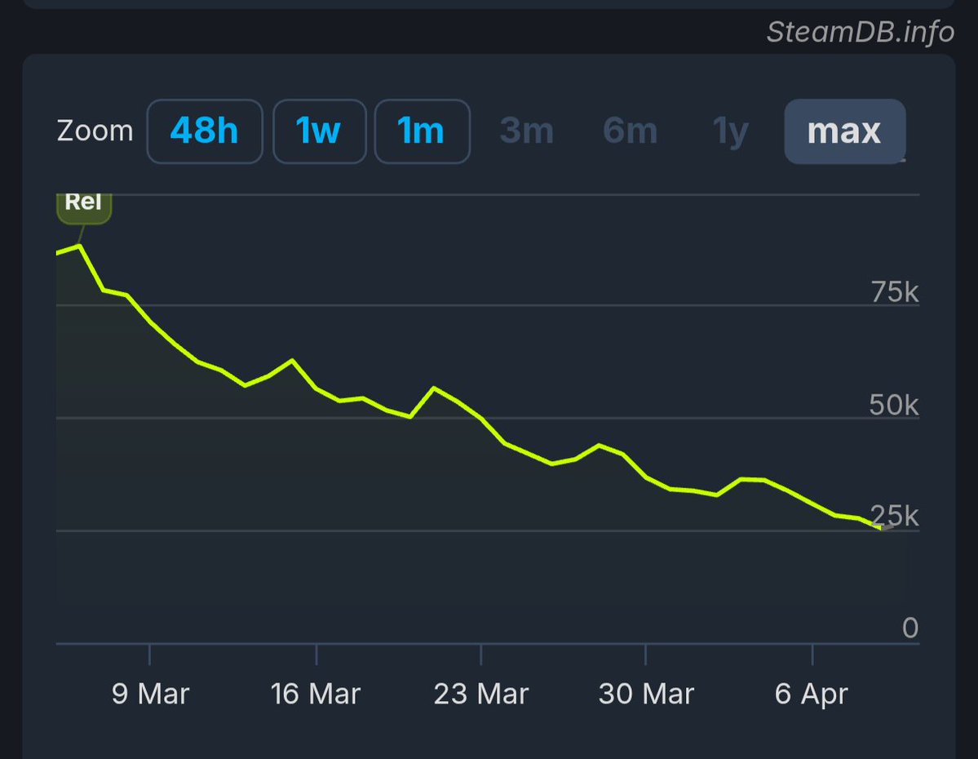The height and width of the screenshot is (759, 978).
Task: Select the 3m zoom range
Action: point(526,131)
